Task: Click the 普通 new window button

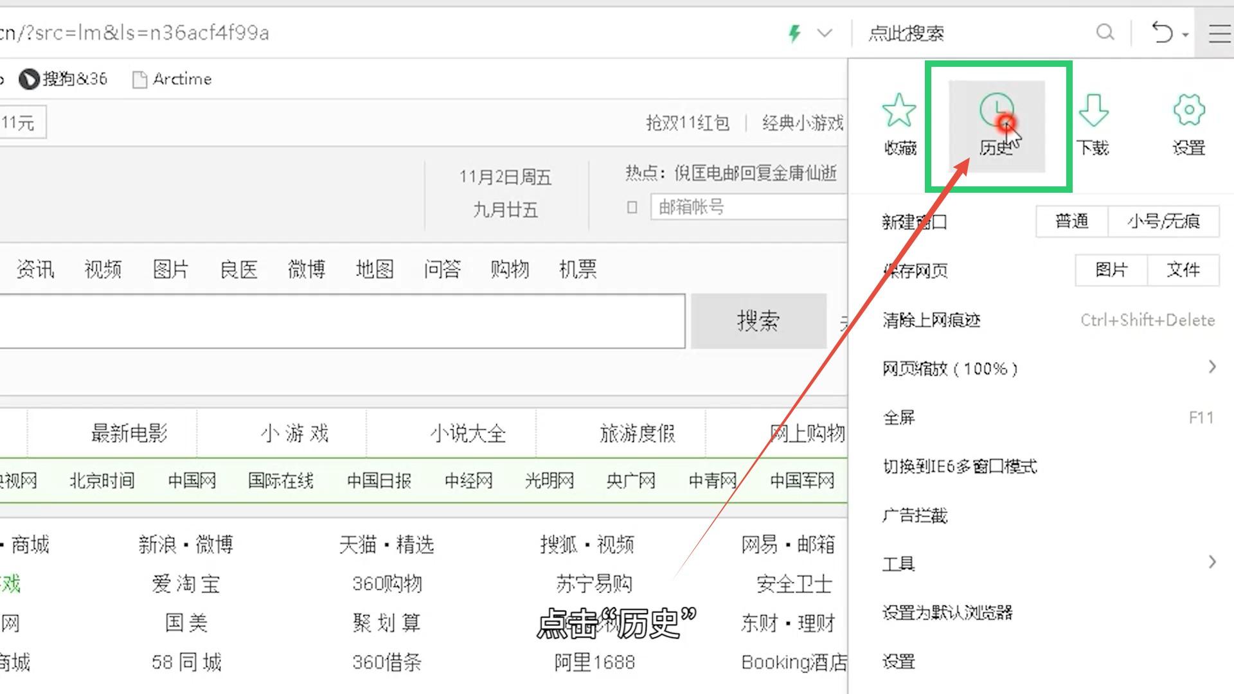Action: coord(1071,222)
